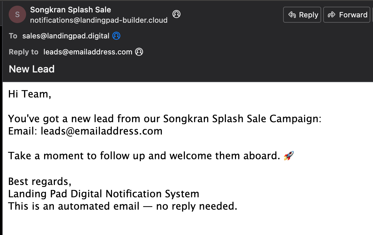Select the sender name Songkran Splash Sale
Image resolution: width=373 pixels, height=235 pixels.
(71, 10)
